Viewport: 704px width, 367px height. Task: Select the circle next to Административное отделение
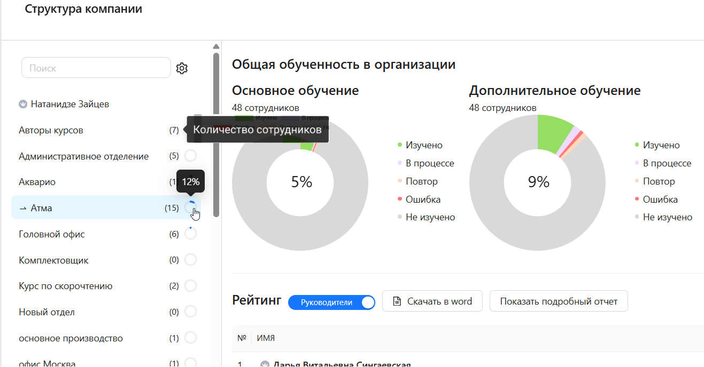click(x=191, y=156)
